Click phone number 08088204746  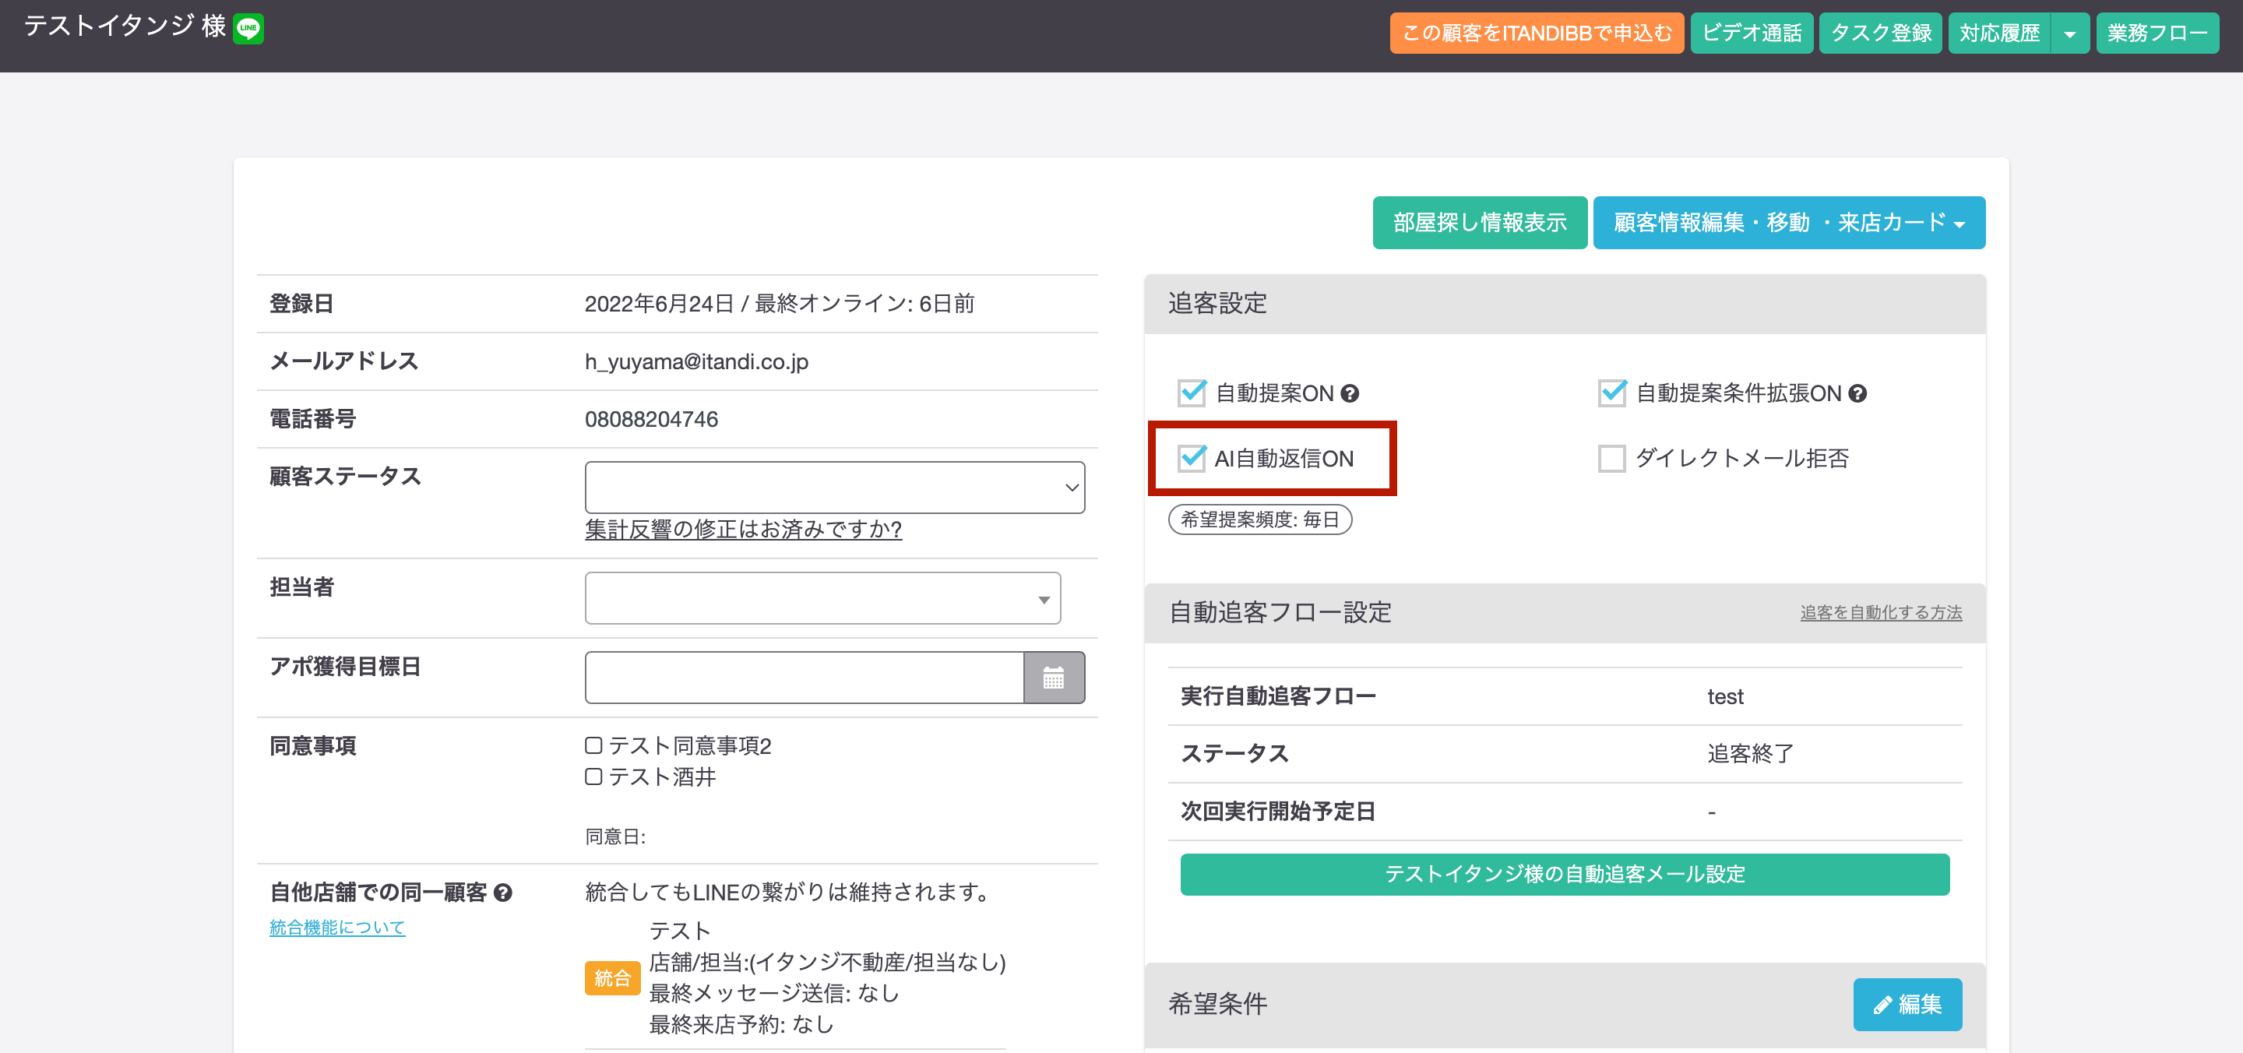651,420
